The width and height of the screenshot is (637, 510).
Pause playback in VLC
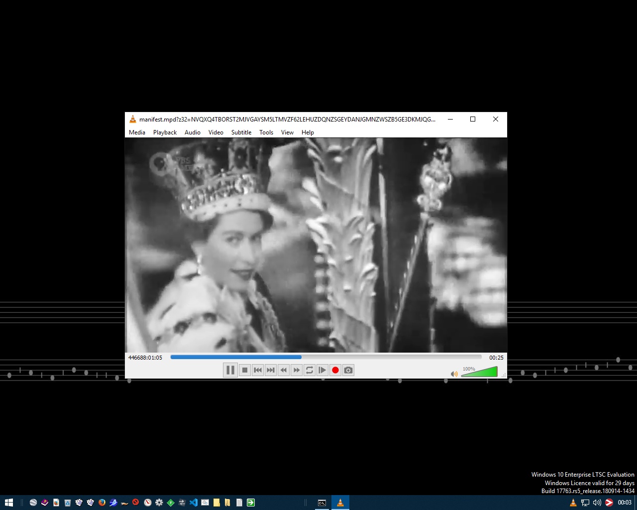tap(230, 370)
